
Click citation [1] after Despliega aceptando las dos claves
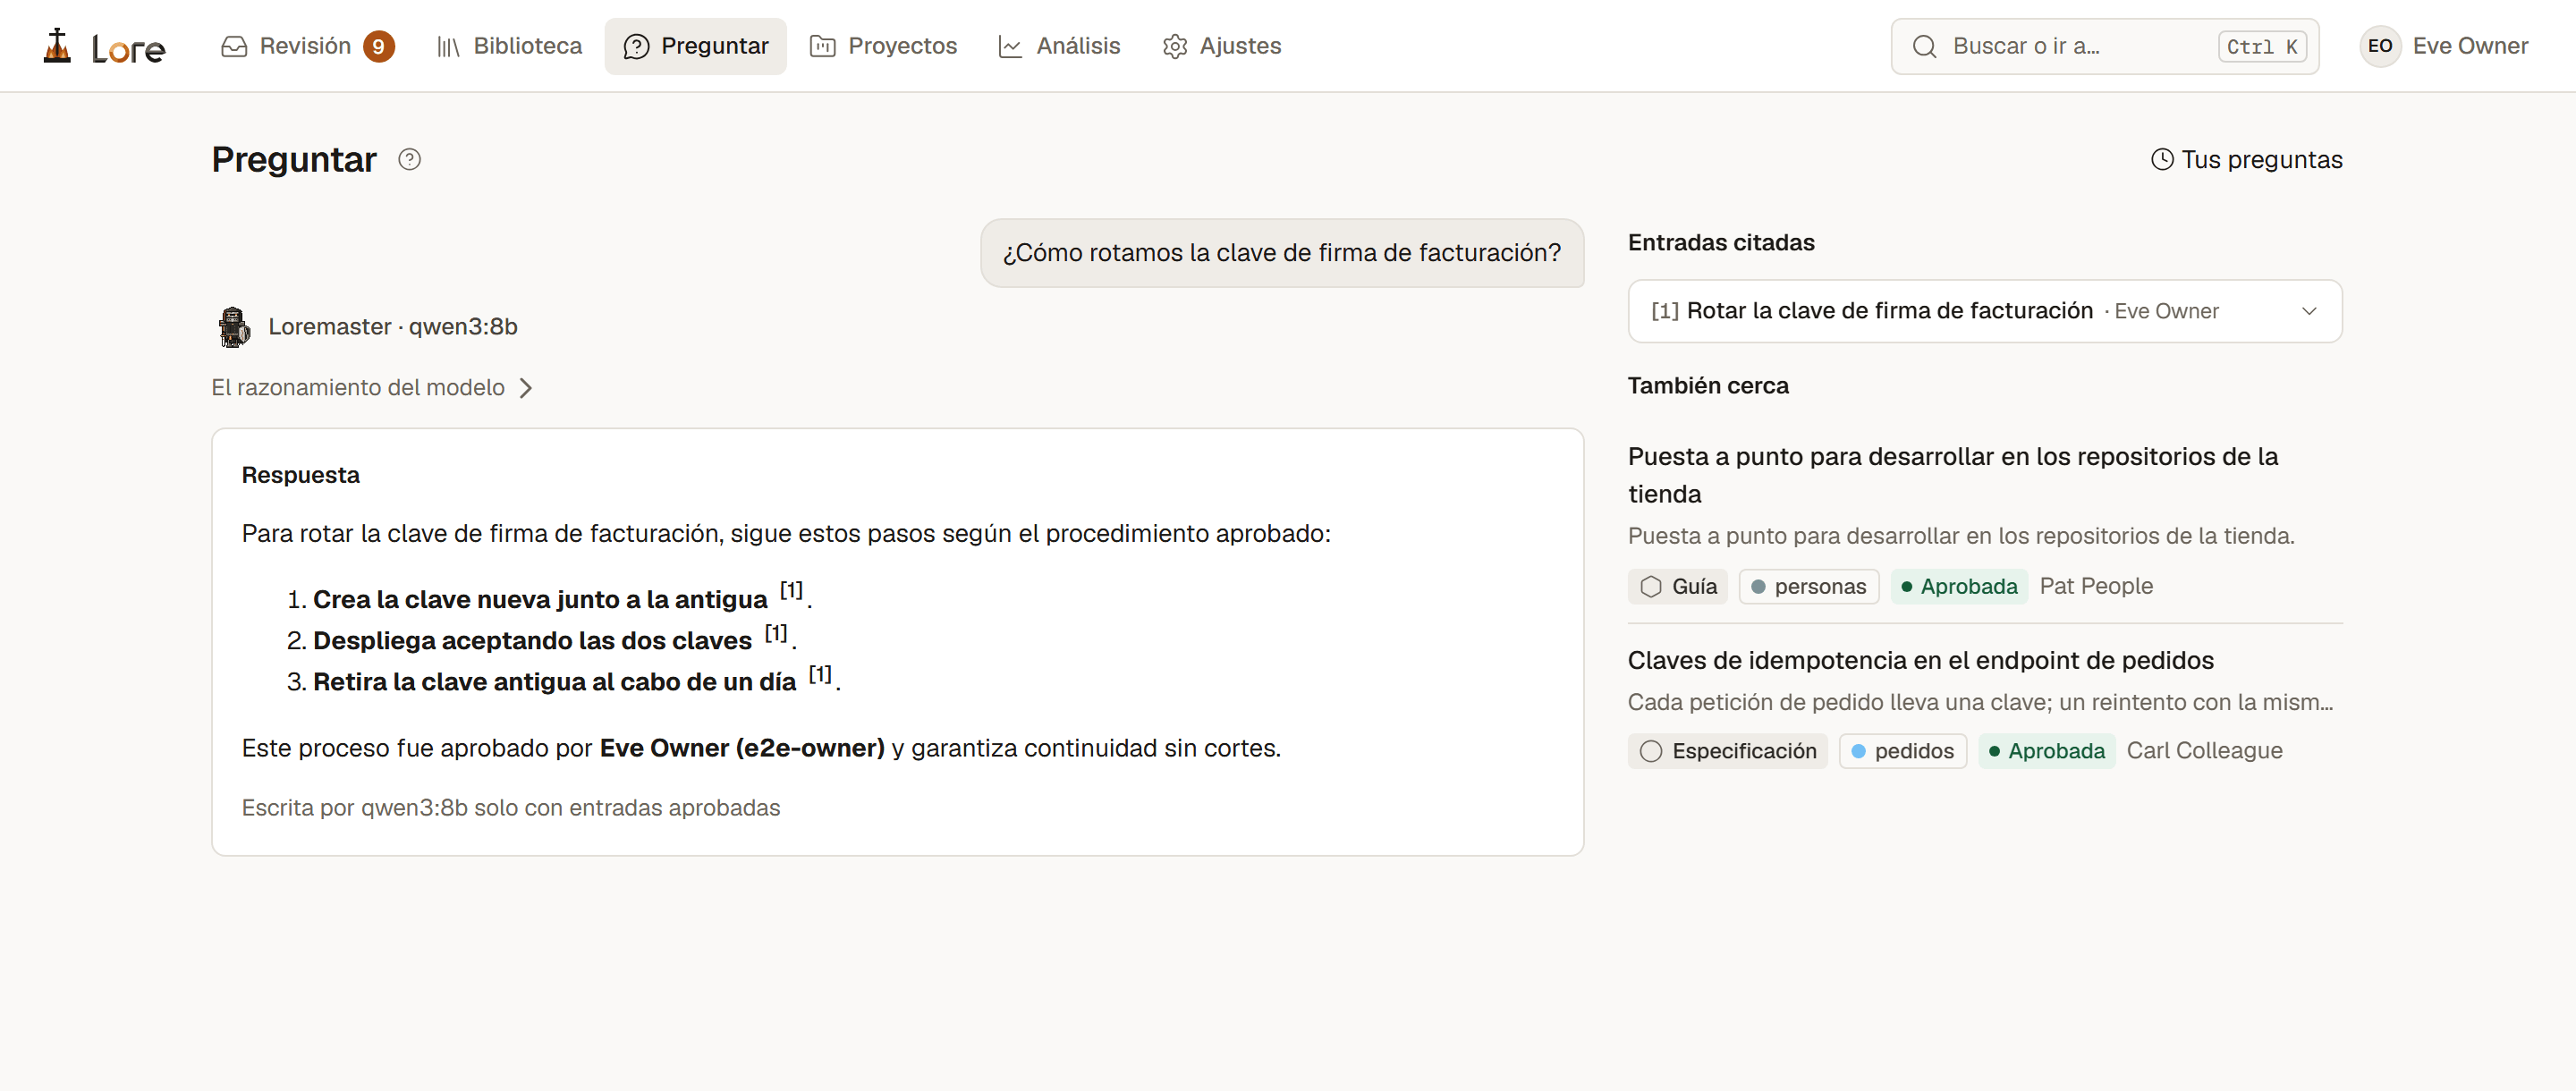776,632
